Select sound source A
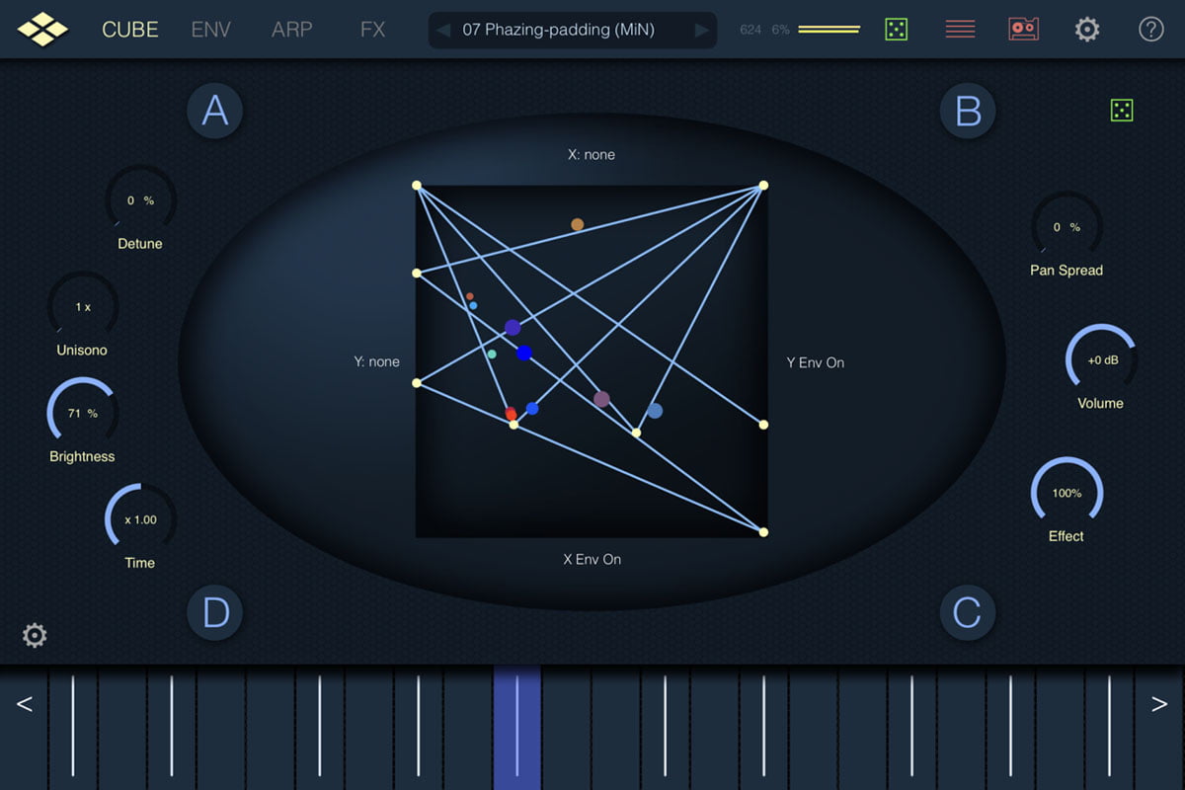This screenshot has height=790, width=1185. pyautogui.click(x=215, y=111)
